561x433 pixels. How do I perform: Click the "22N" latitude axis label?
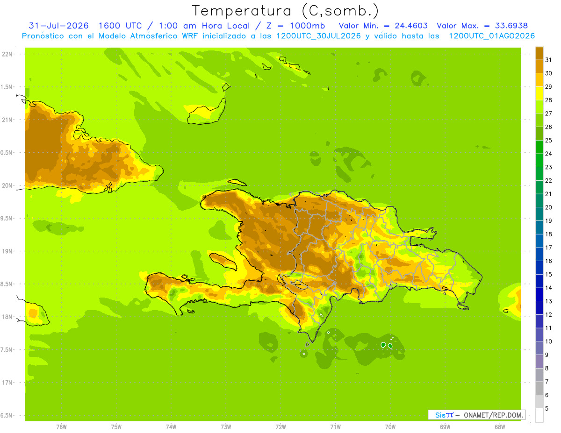(7, 54)
